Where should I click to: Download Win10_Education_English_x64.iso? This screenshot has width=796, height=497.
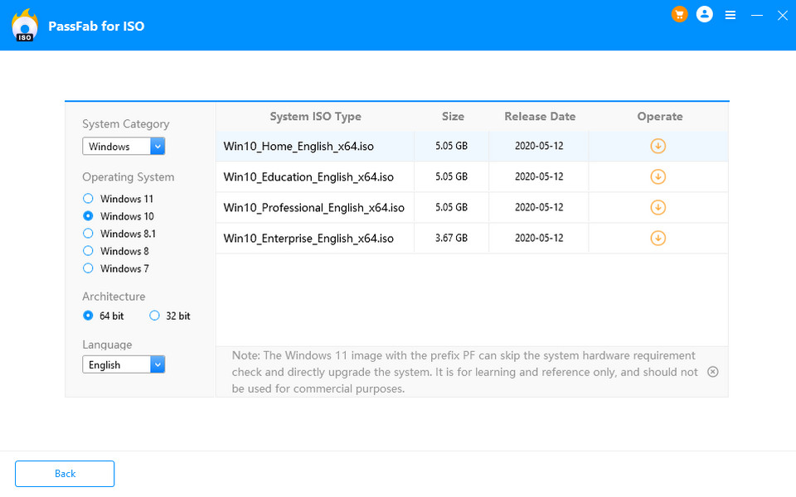coord(658,177)
